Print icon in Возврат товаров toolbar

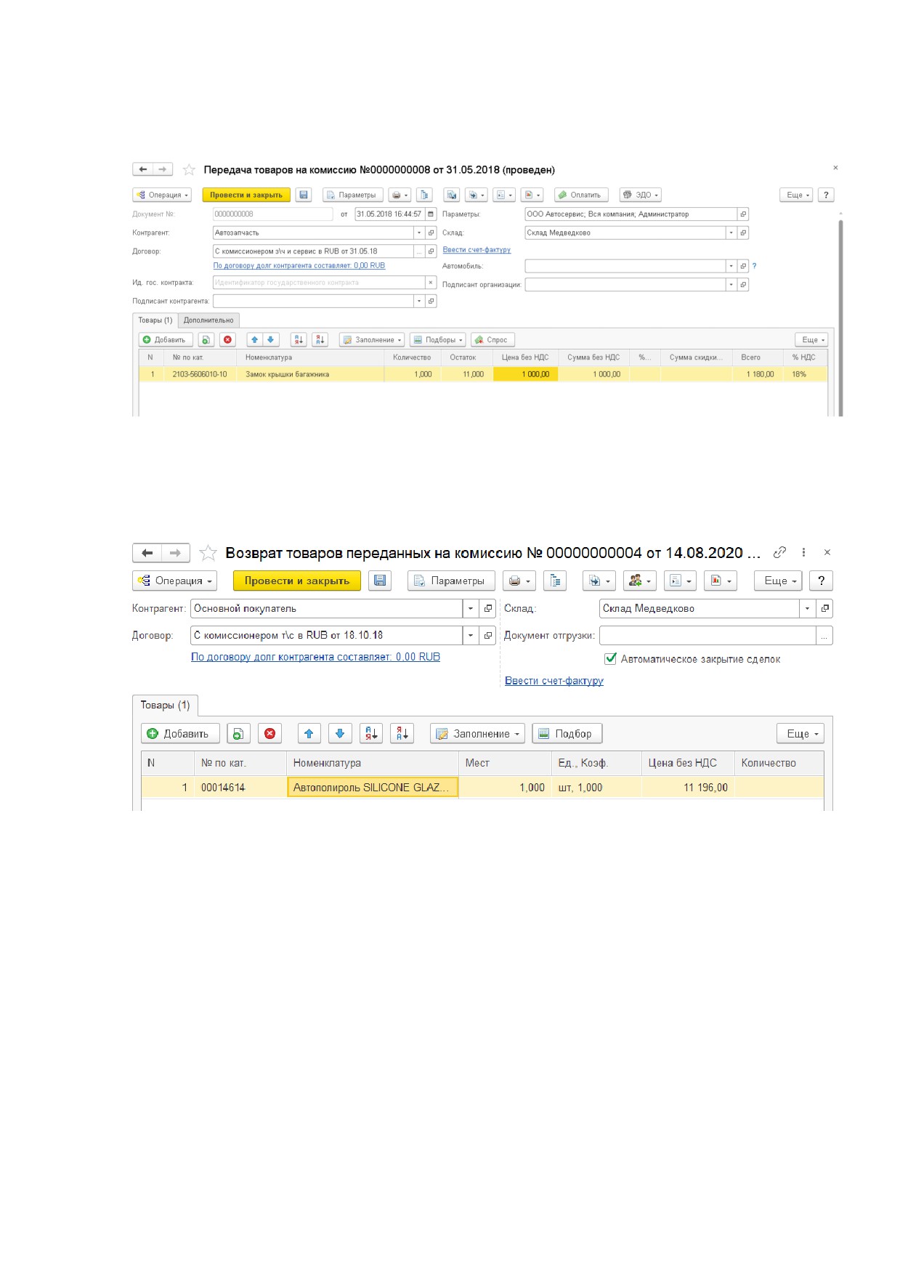(520, 581)
